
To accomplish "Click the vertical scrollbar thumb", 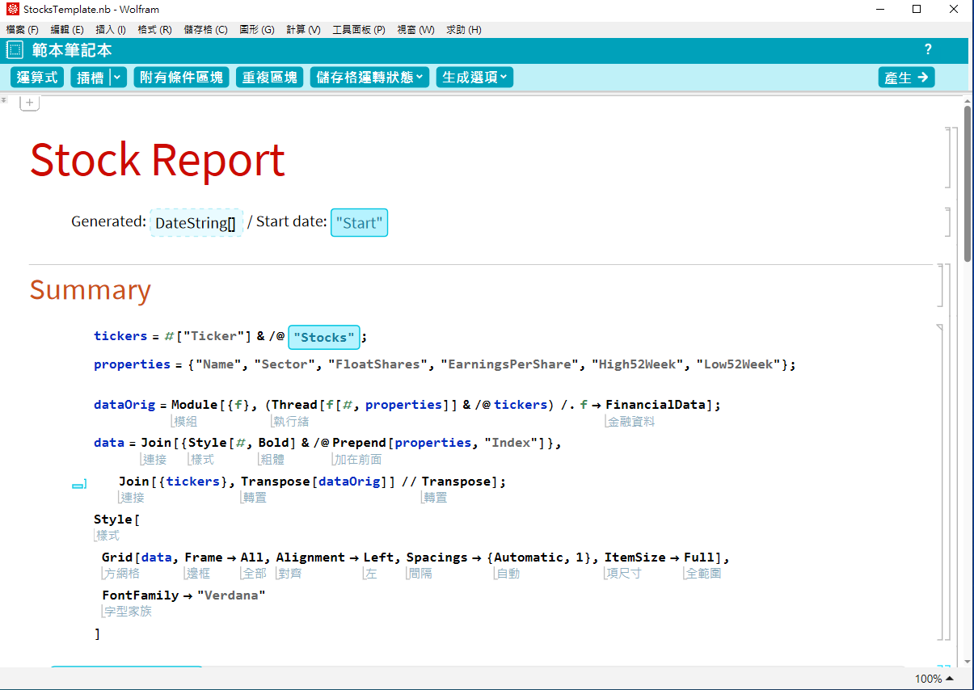I will tap(968, 183).
